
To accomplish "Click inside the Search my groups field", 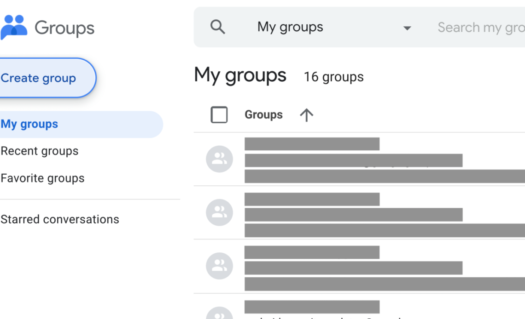I will [479, 27].
